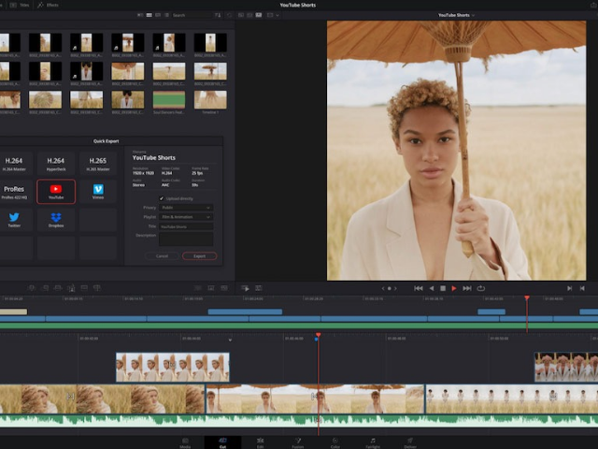Select the Dropbox export preset icon
The width and height of the screenshot is (598, 449).
click(56, 220)
